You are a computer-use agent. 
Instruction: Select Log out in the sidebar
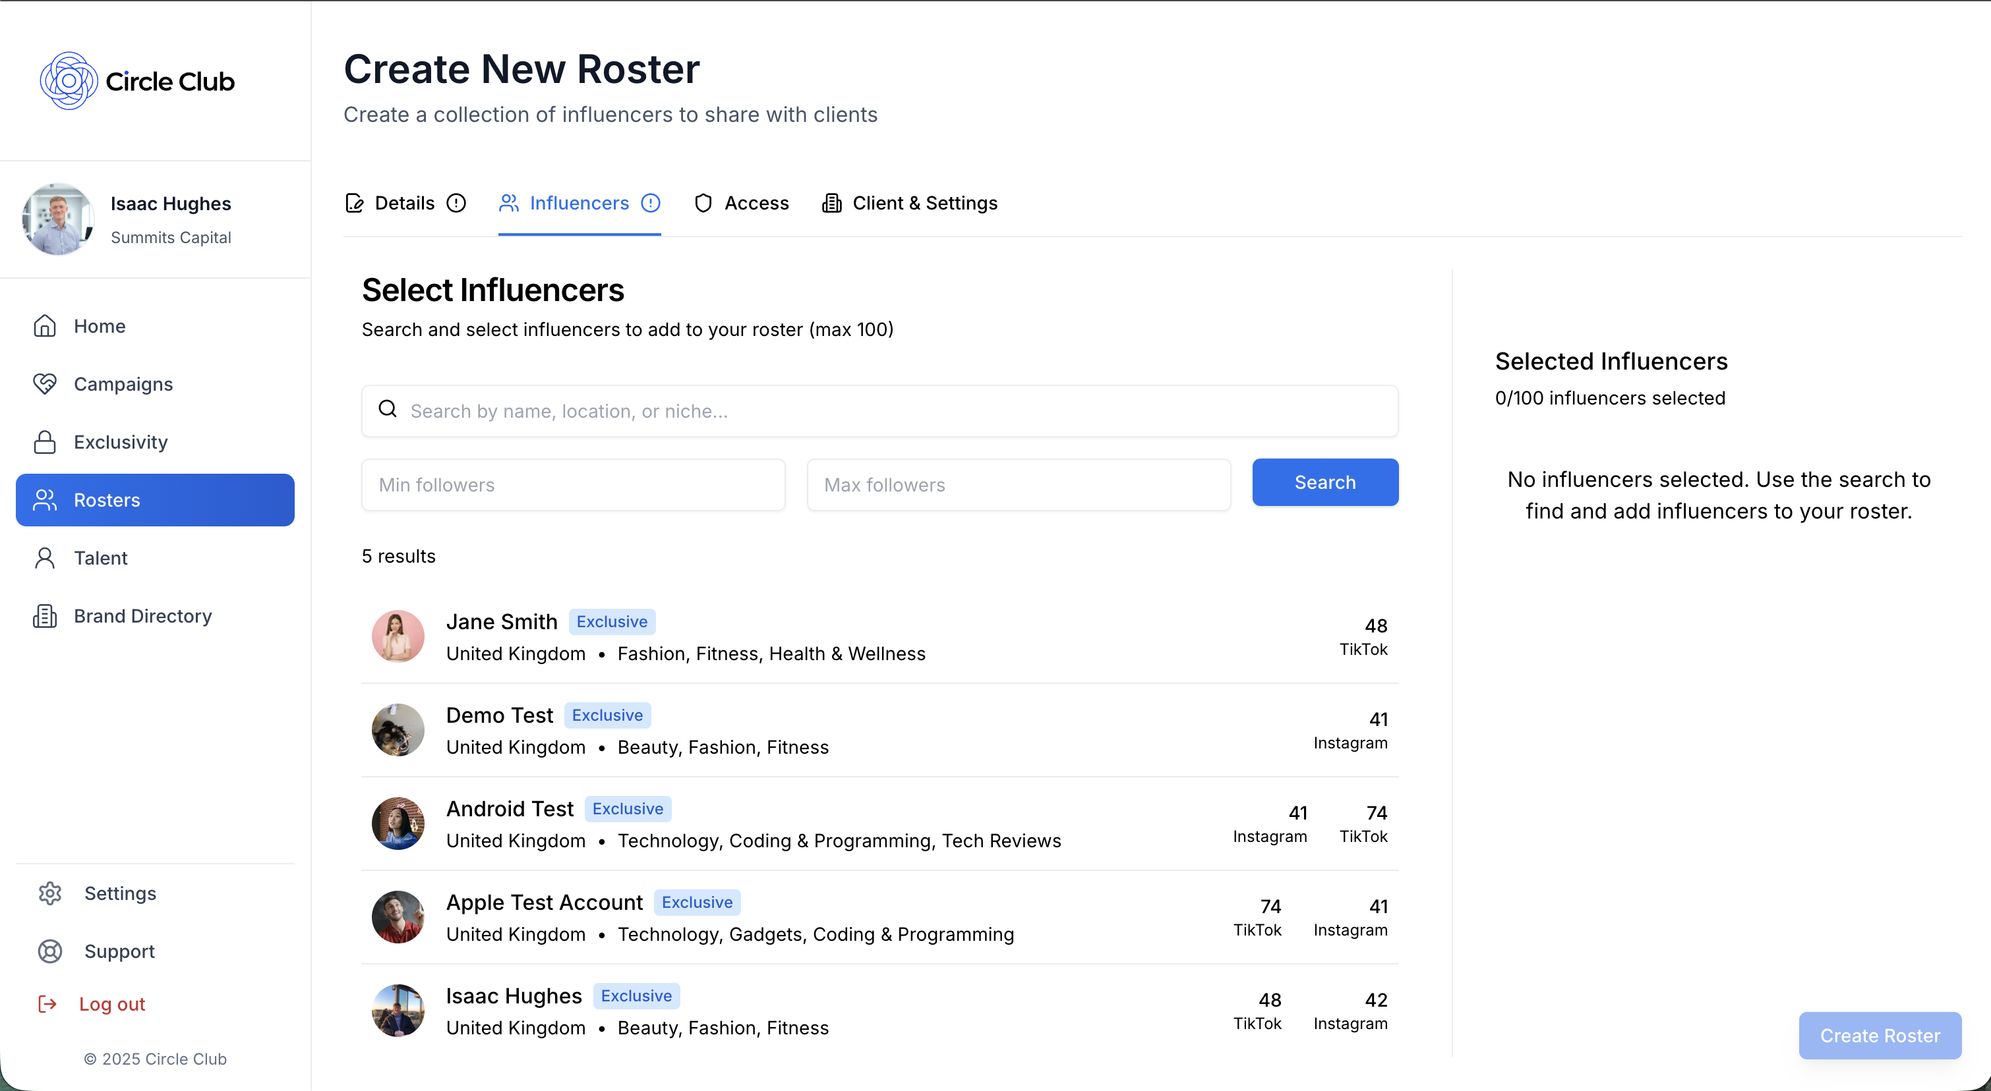pos(112,1004)
